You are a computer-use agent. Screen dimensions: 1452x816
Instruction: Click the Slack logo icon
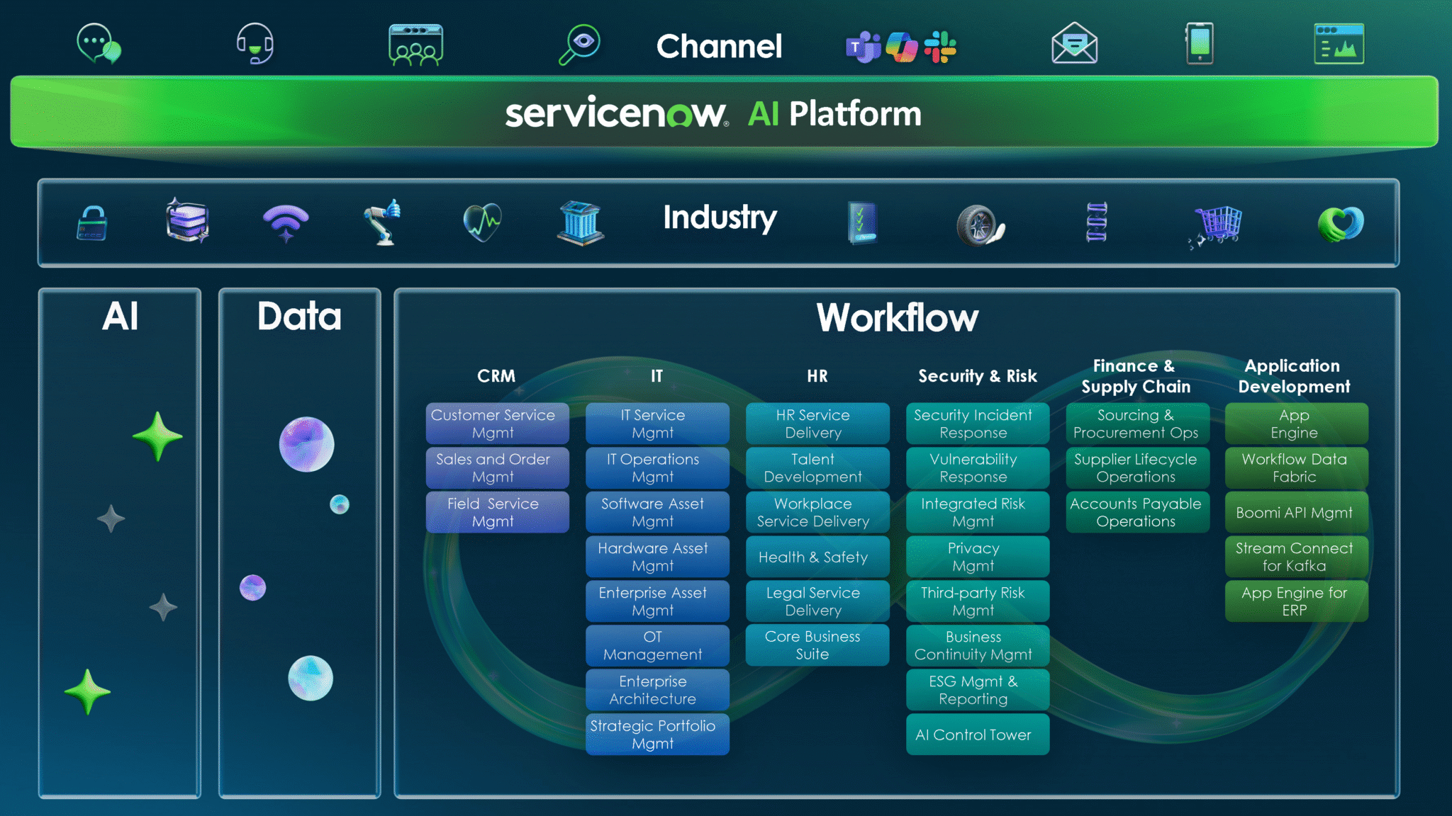tap(940, 47)
